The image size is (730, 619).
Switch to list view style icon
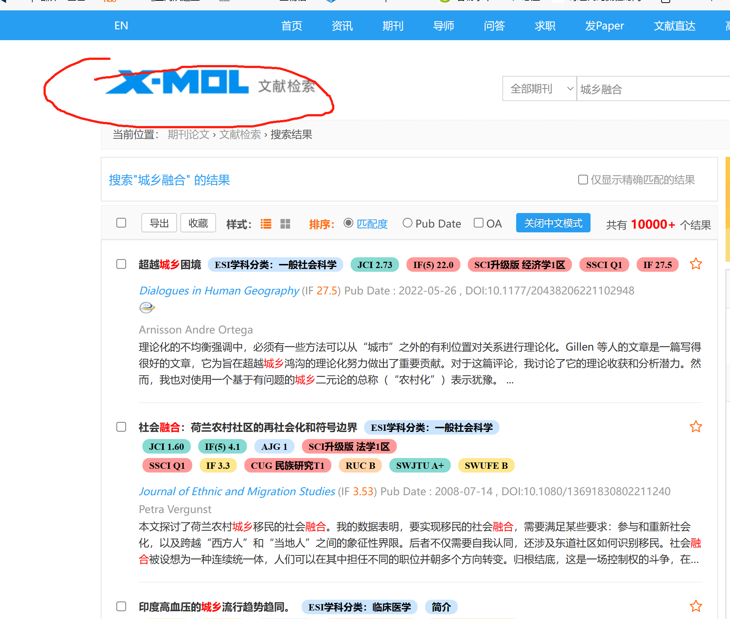tap(266, 224)
